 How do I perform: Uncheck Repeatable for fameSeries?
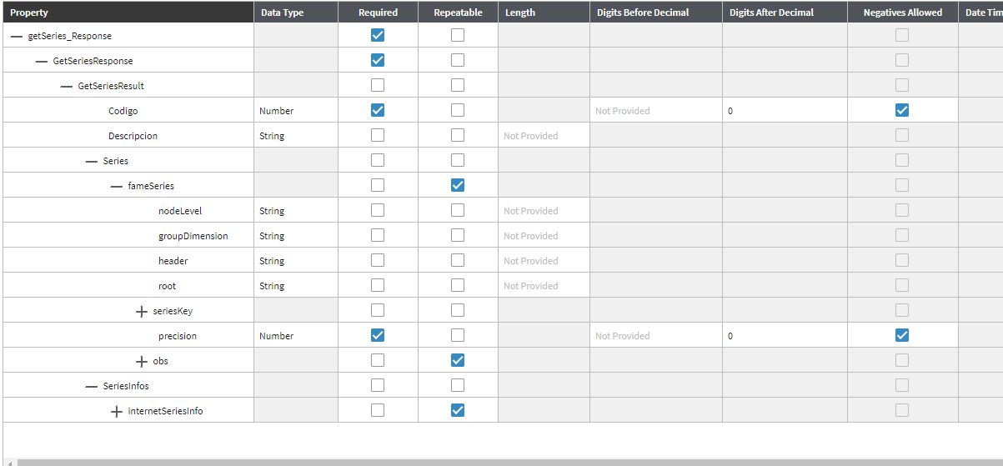point(458,185)
